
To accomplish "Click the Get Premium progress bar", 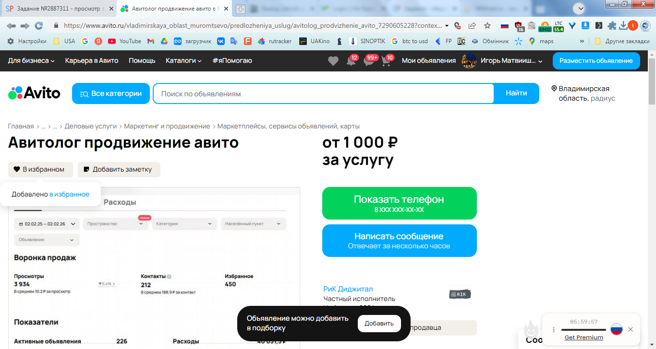I will point(583,330).
